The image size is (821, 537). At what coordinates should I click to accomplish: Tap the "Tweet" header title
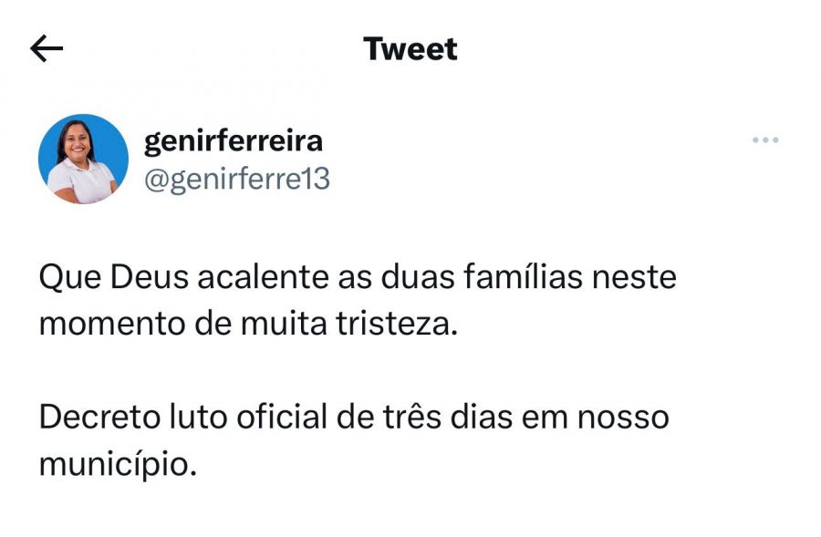tap(410, 48)
